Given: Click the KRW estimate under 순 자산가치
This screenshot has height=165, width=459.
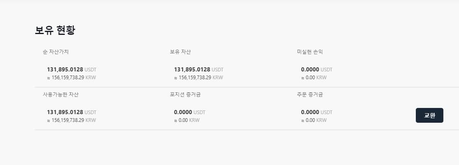Looking at the screenshot, I should [72, 77].
